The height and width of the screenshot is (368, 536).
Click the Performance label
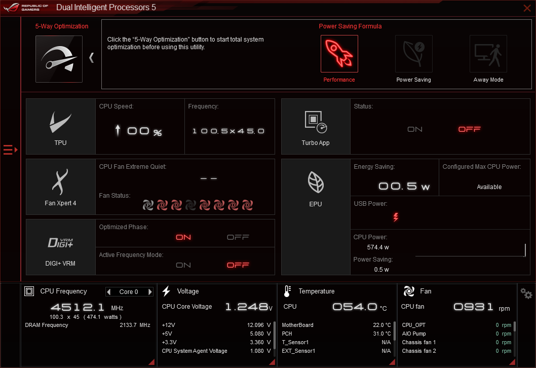339,80
